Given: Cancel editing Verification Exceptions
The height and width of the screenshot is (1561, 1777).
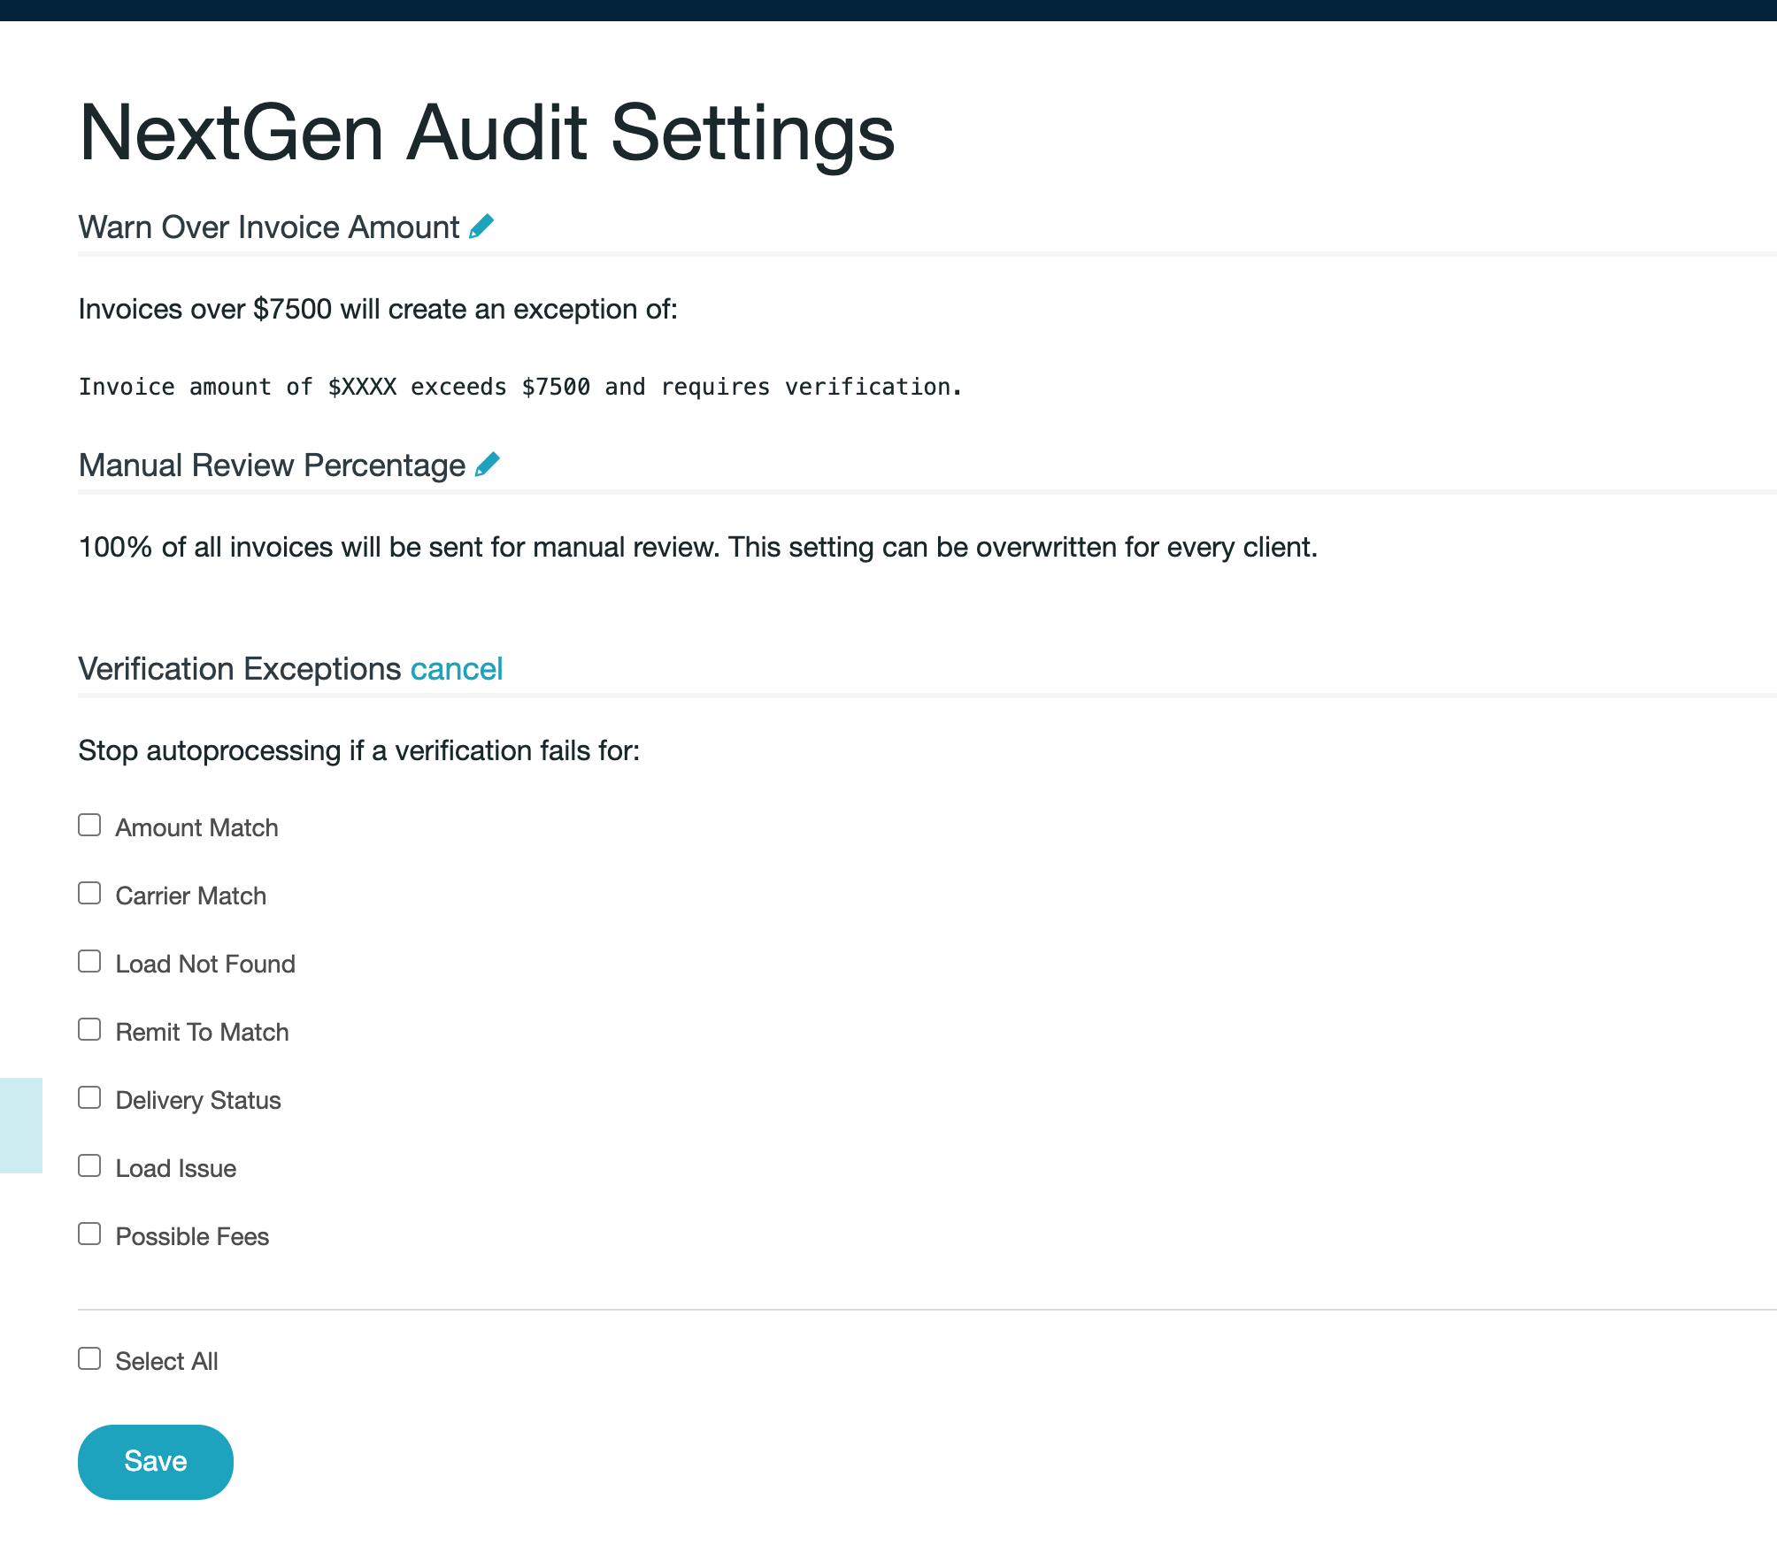Looking at the screenshot, I should click(x=457, y=669).
